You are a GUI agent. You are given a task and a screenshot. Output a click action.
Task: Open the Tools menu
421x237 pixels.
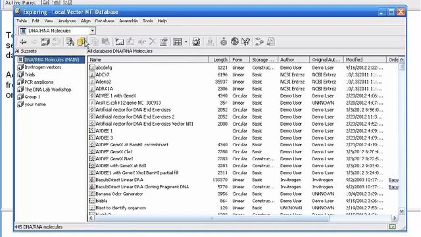(x=148, y=20)
